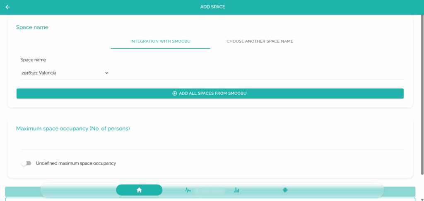Switch to Integration with Smoobu tab
This screenshot has width=424, height=201.
click(x=160, y=41)
